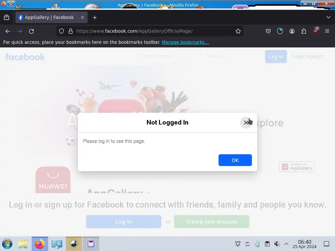Open the Firefox hamburger application menu
The height and width of the screenshot is (251, 335).
pyautogui.click(x=327, y=31)
